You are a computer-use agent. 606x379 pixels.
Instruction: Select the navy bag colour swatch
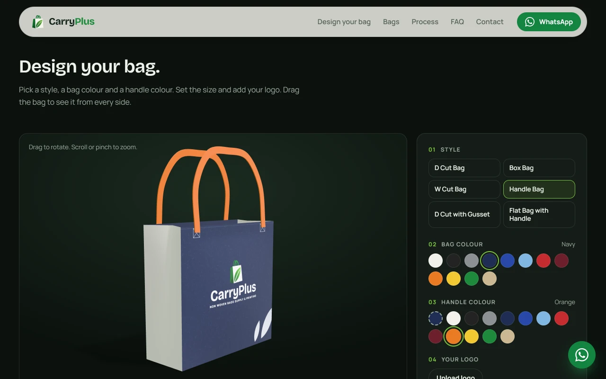click(490, 261)
